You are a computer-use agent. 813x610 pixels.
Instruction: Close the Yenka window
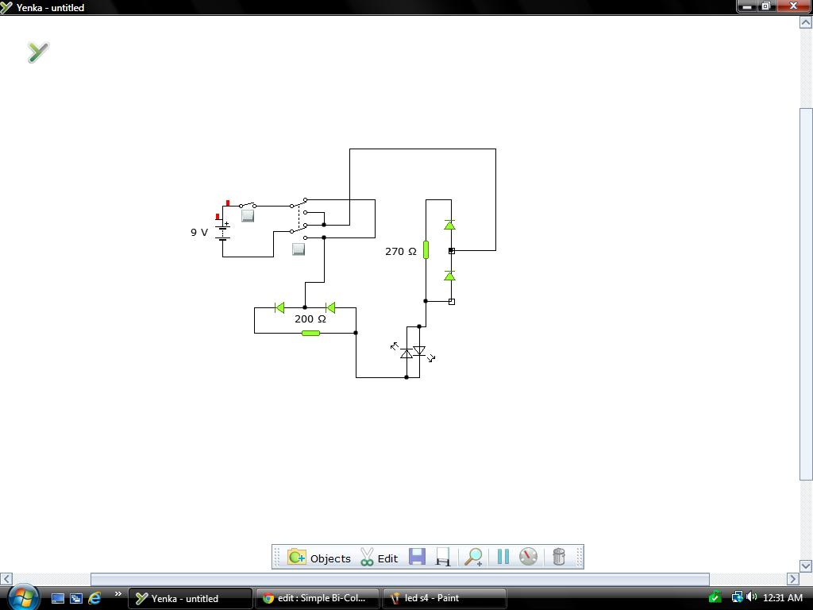click(793, 6)
